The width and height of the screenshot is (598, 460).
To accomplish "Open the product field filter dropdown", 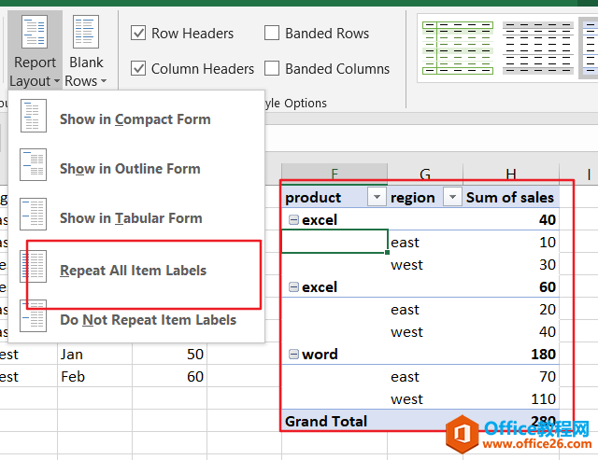I will tap(377, 197).
